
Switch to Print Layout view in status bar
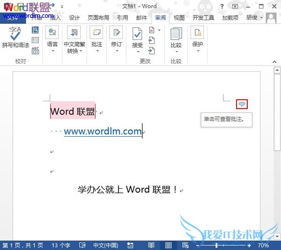(168, 245)
